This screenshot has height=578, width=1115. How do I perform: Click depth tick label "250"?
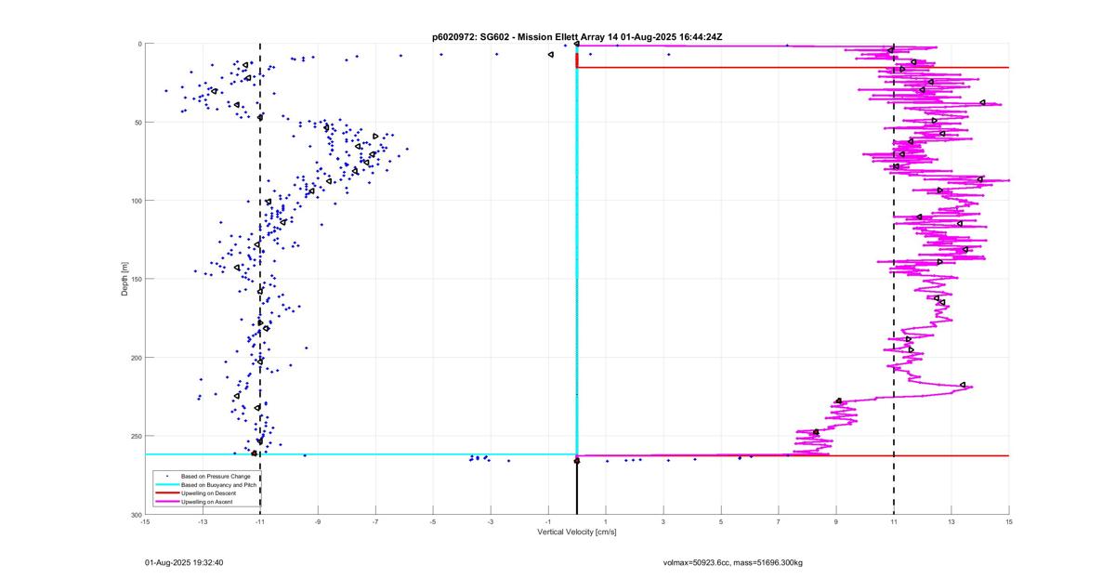coord(136,436)
